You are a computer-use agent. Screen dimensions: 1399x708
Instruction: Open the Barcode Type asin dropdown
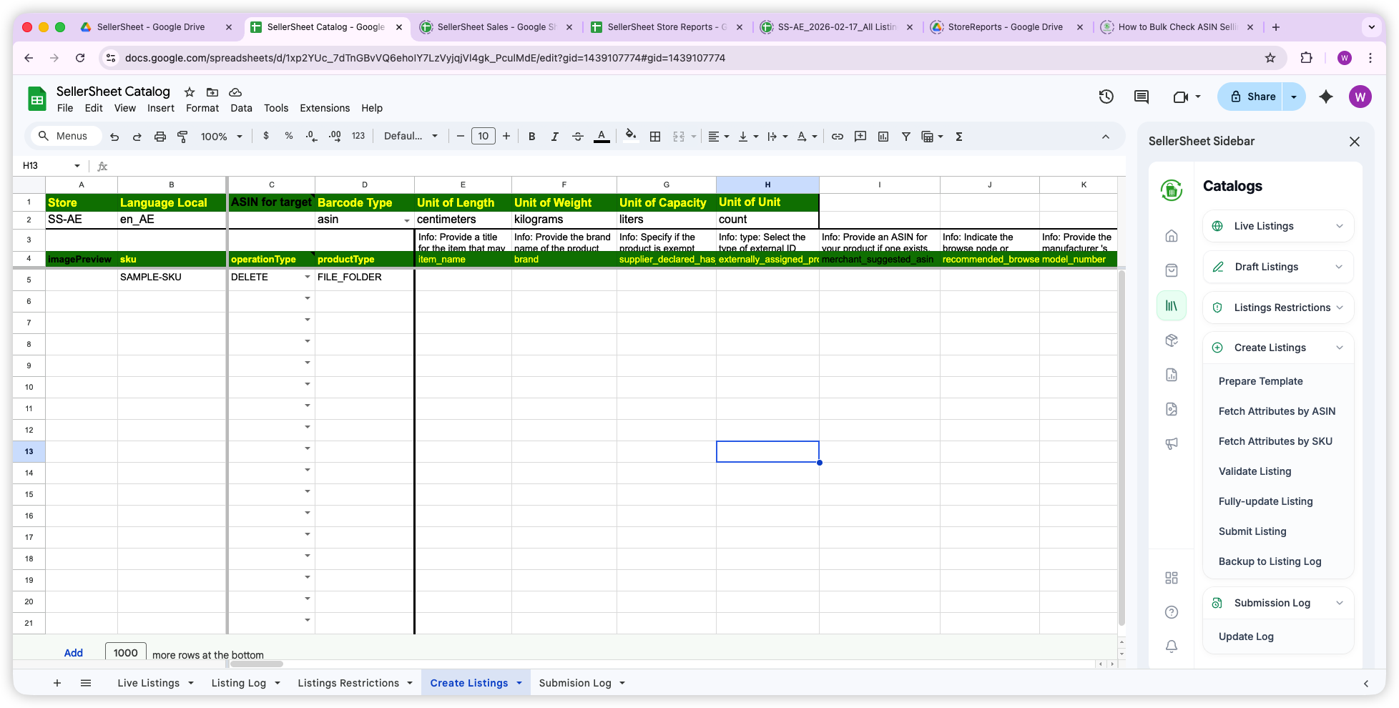407,220
